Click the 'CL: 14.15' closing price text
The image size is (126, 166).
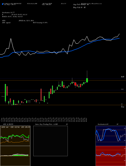(46, 5)
